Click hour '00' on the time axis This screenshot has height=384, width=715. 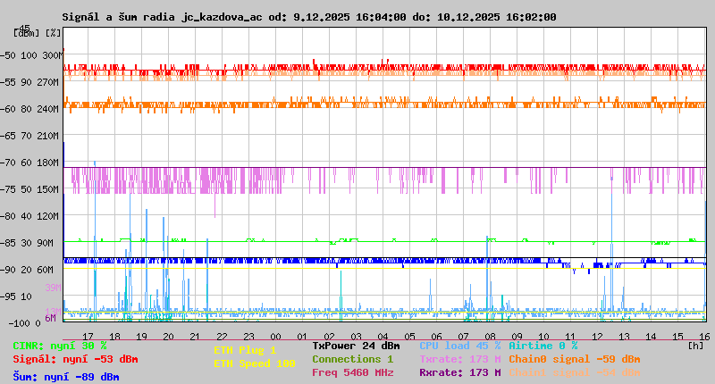tap(276, 337)
